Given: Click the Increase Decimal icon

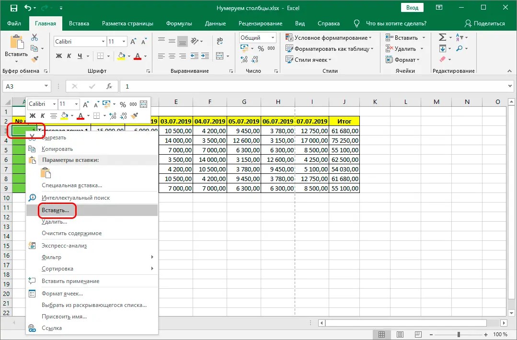Looking at the screenshot, I should coord(244,60).
